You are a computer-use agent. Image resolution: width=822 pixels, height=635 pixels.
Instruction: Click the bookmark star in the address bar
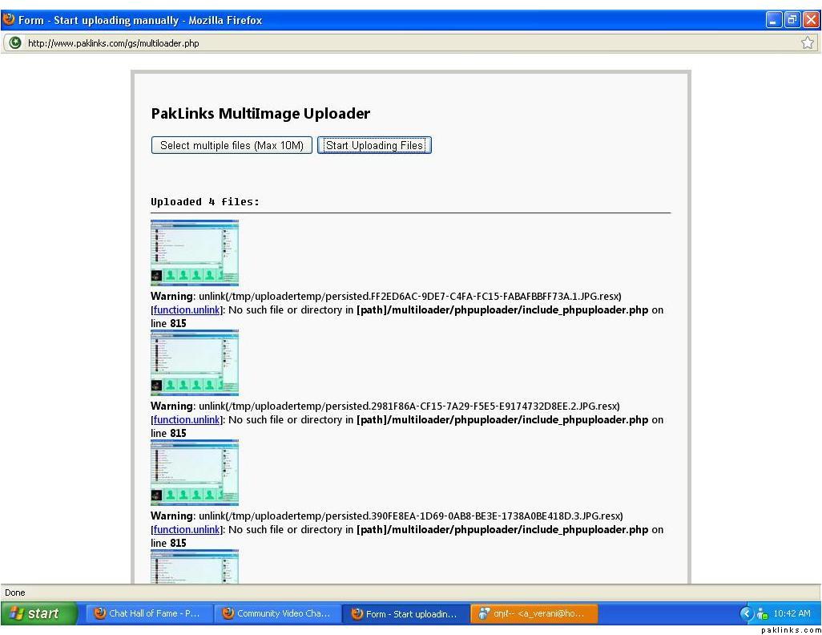(808, 43)
